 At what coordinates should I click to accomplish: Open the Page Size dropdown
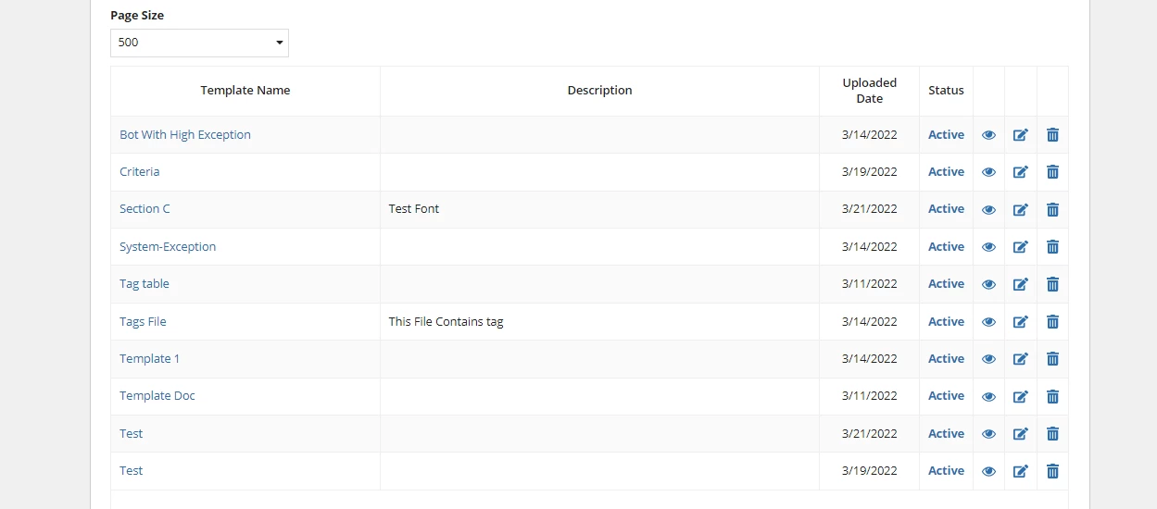[199, 43]
